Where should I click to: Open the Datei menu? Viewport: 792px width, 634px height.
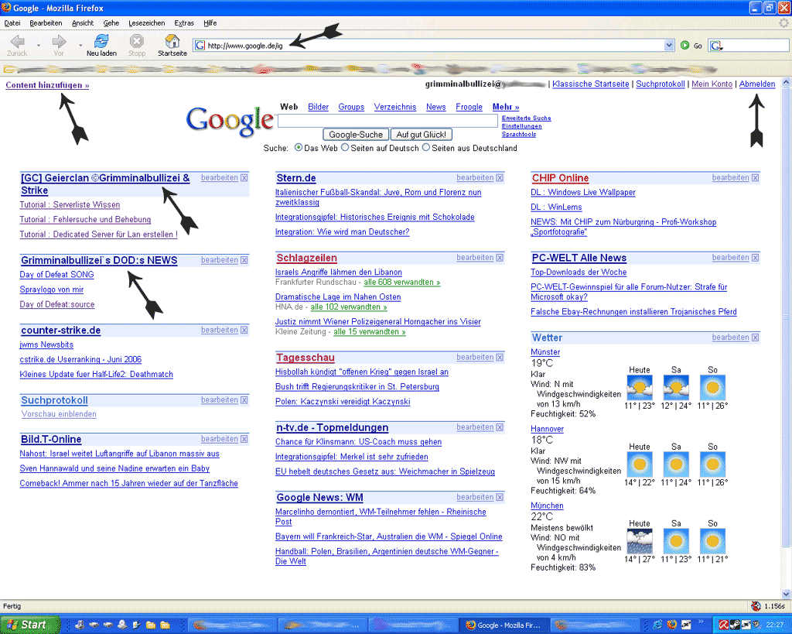tap(12, 23)
